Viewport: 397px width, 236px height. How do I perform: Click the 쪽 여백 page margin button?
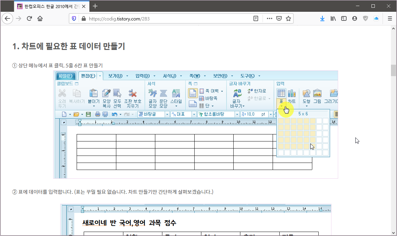click(209, 91)
